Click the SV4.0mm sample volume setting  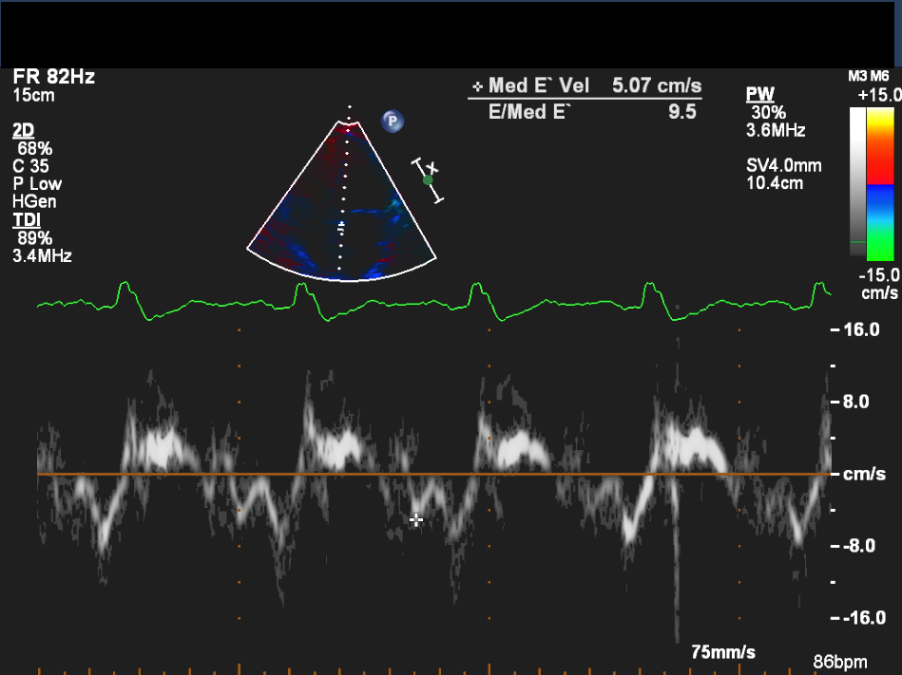[x=783, y=165]
